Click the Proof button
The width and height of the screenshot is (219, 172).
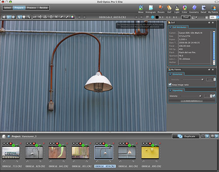click(186, 17)
